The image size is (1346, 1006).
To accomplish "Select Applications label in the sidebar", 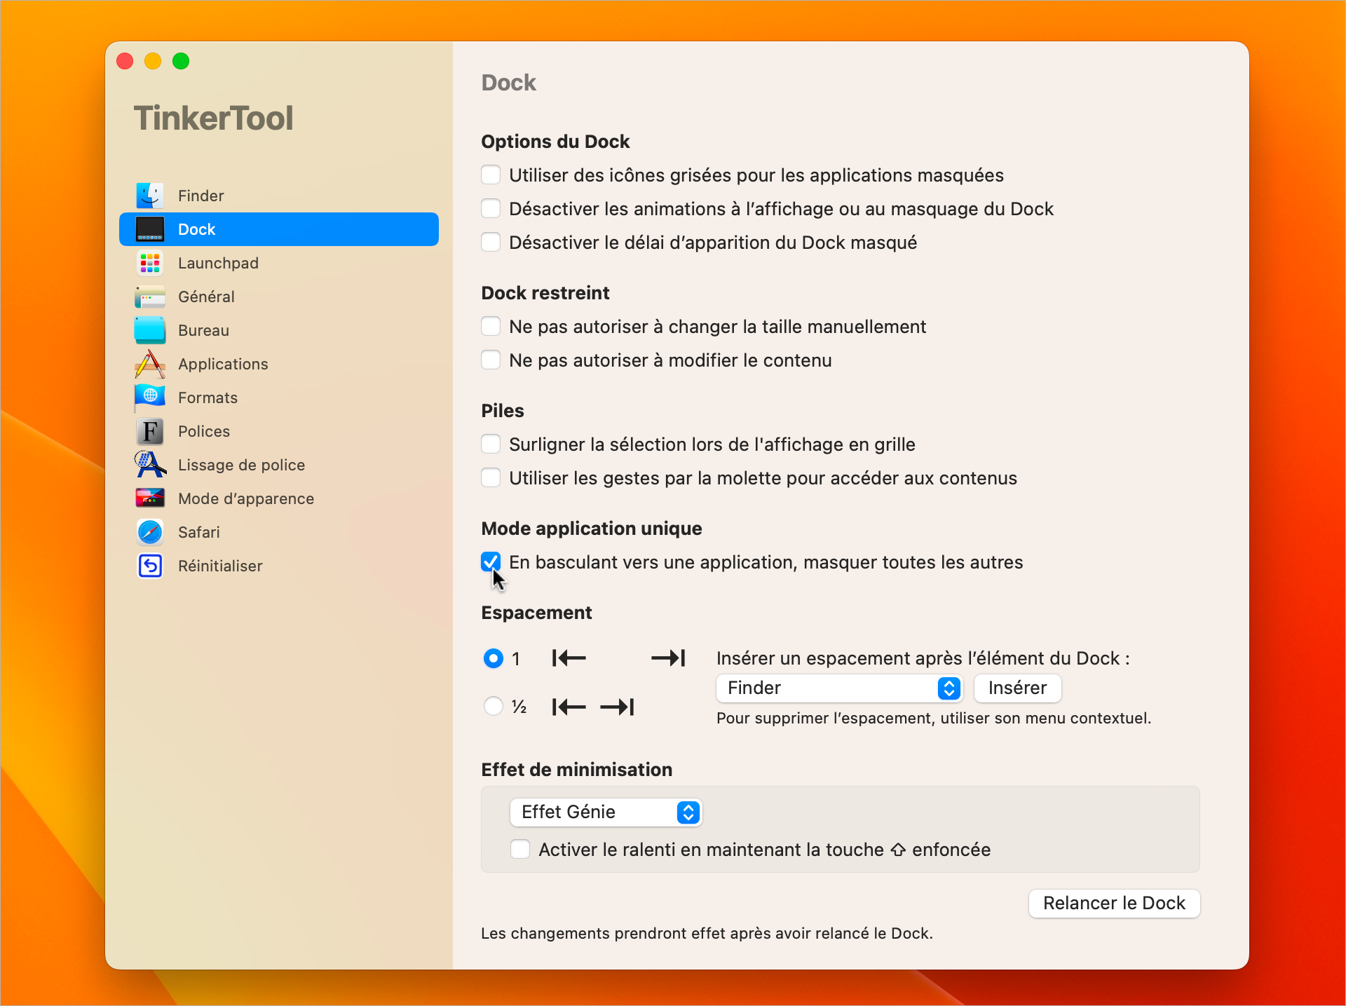I will coord(223,364).
